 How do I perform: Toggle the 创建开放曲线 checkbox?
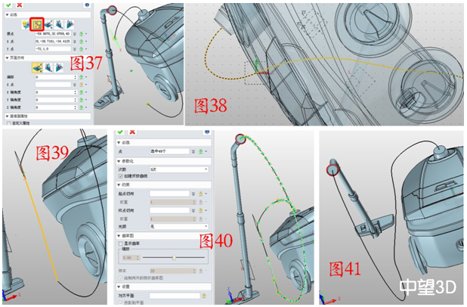(x=122, y=175)
